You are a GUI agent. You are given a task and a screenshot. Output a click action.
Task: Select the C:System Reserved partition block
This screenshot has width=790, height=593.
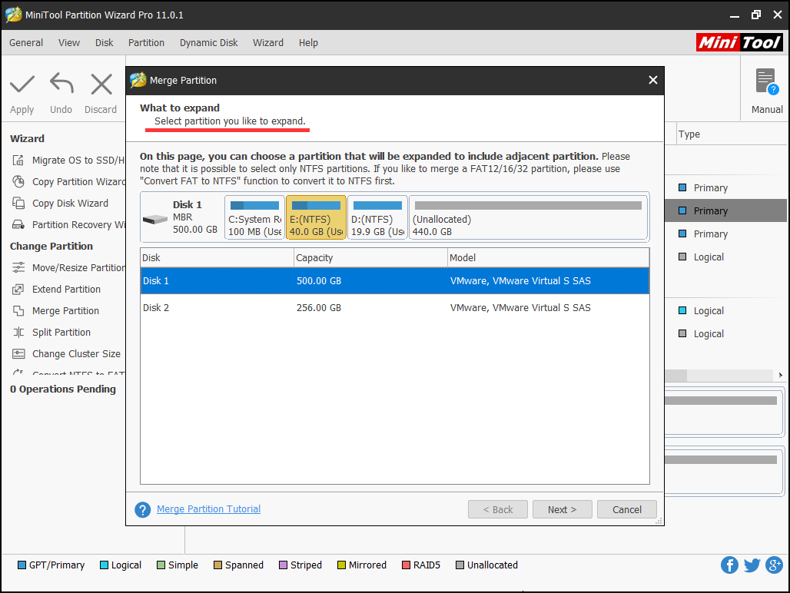click(x=254, y=217)
